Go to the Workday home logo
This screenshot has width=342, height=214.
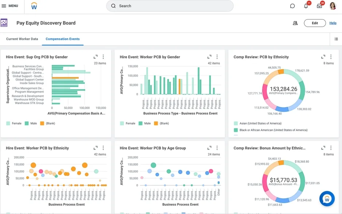point(34,6)
